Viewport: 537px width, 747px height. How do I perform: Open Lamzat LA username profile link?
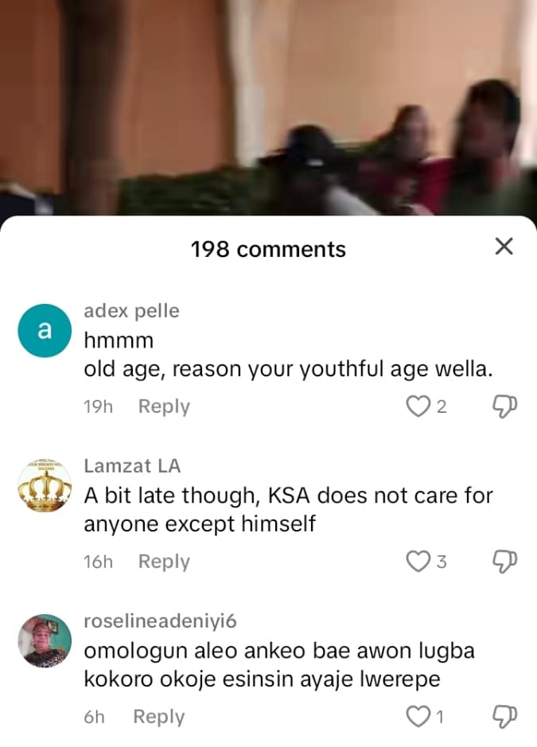[132, 465]
